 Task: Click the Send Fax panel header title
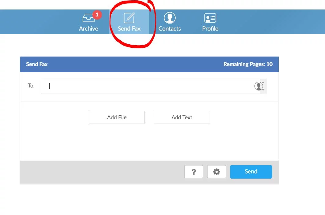click(37, 64)
